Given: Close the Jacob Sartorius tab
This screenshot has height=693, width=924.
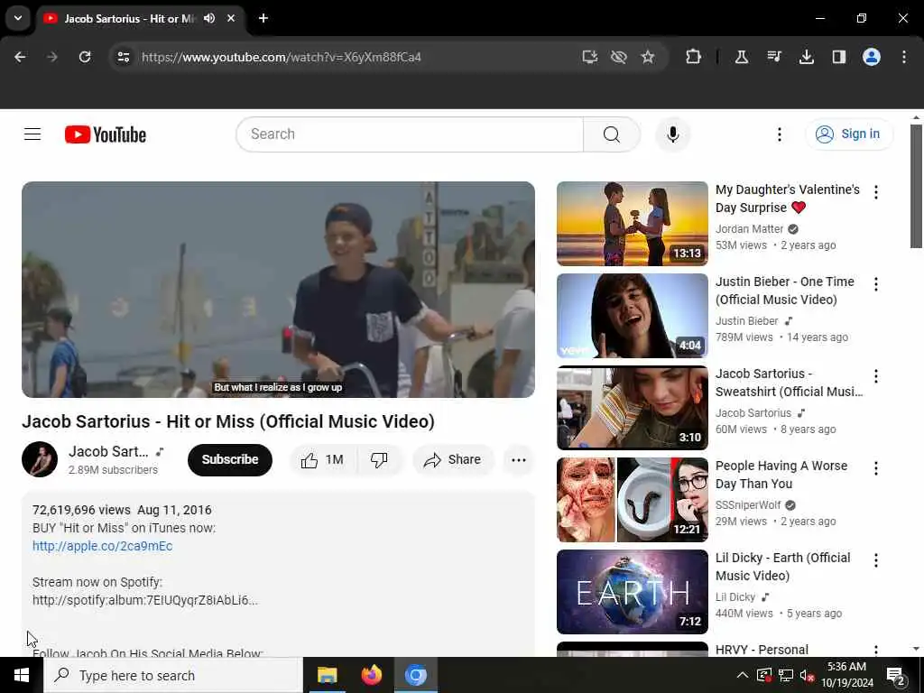Looking at the screenshot, I should [x=231, y=18].
